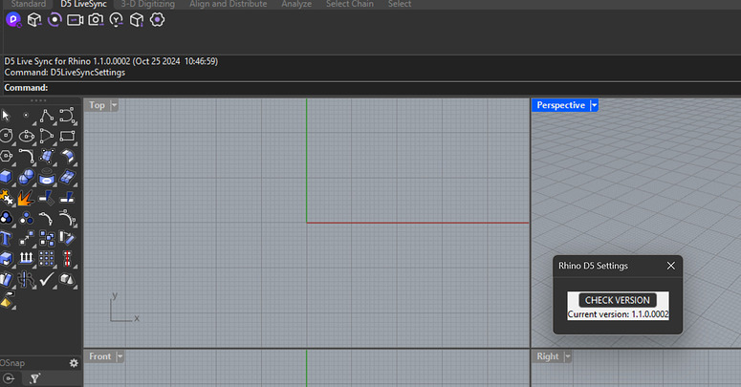This screenshot has width=741, height=387.
Task: Select the arrow pointer selection tool
Action: click(6, 116)
